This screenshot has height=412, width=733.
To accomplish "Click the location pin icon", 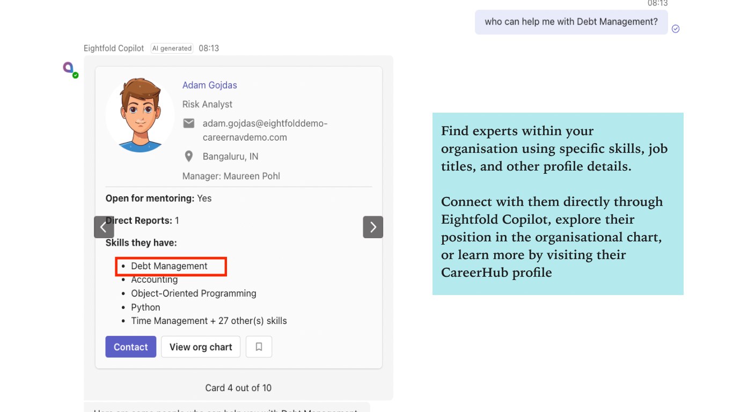I will point(189,157).
